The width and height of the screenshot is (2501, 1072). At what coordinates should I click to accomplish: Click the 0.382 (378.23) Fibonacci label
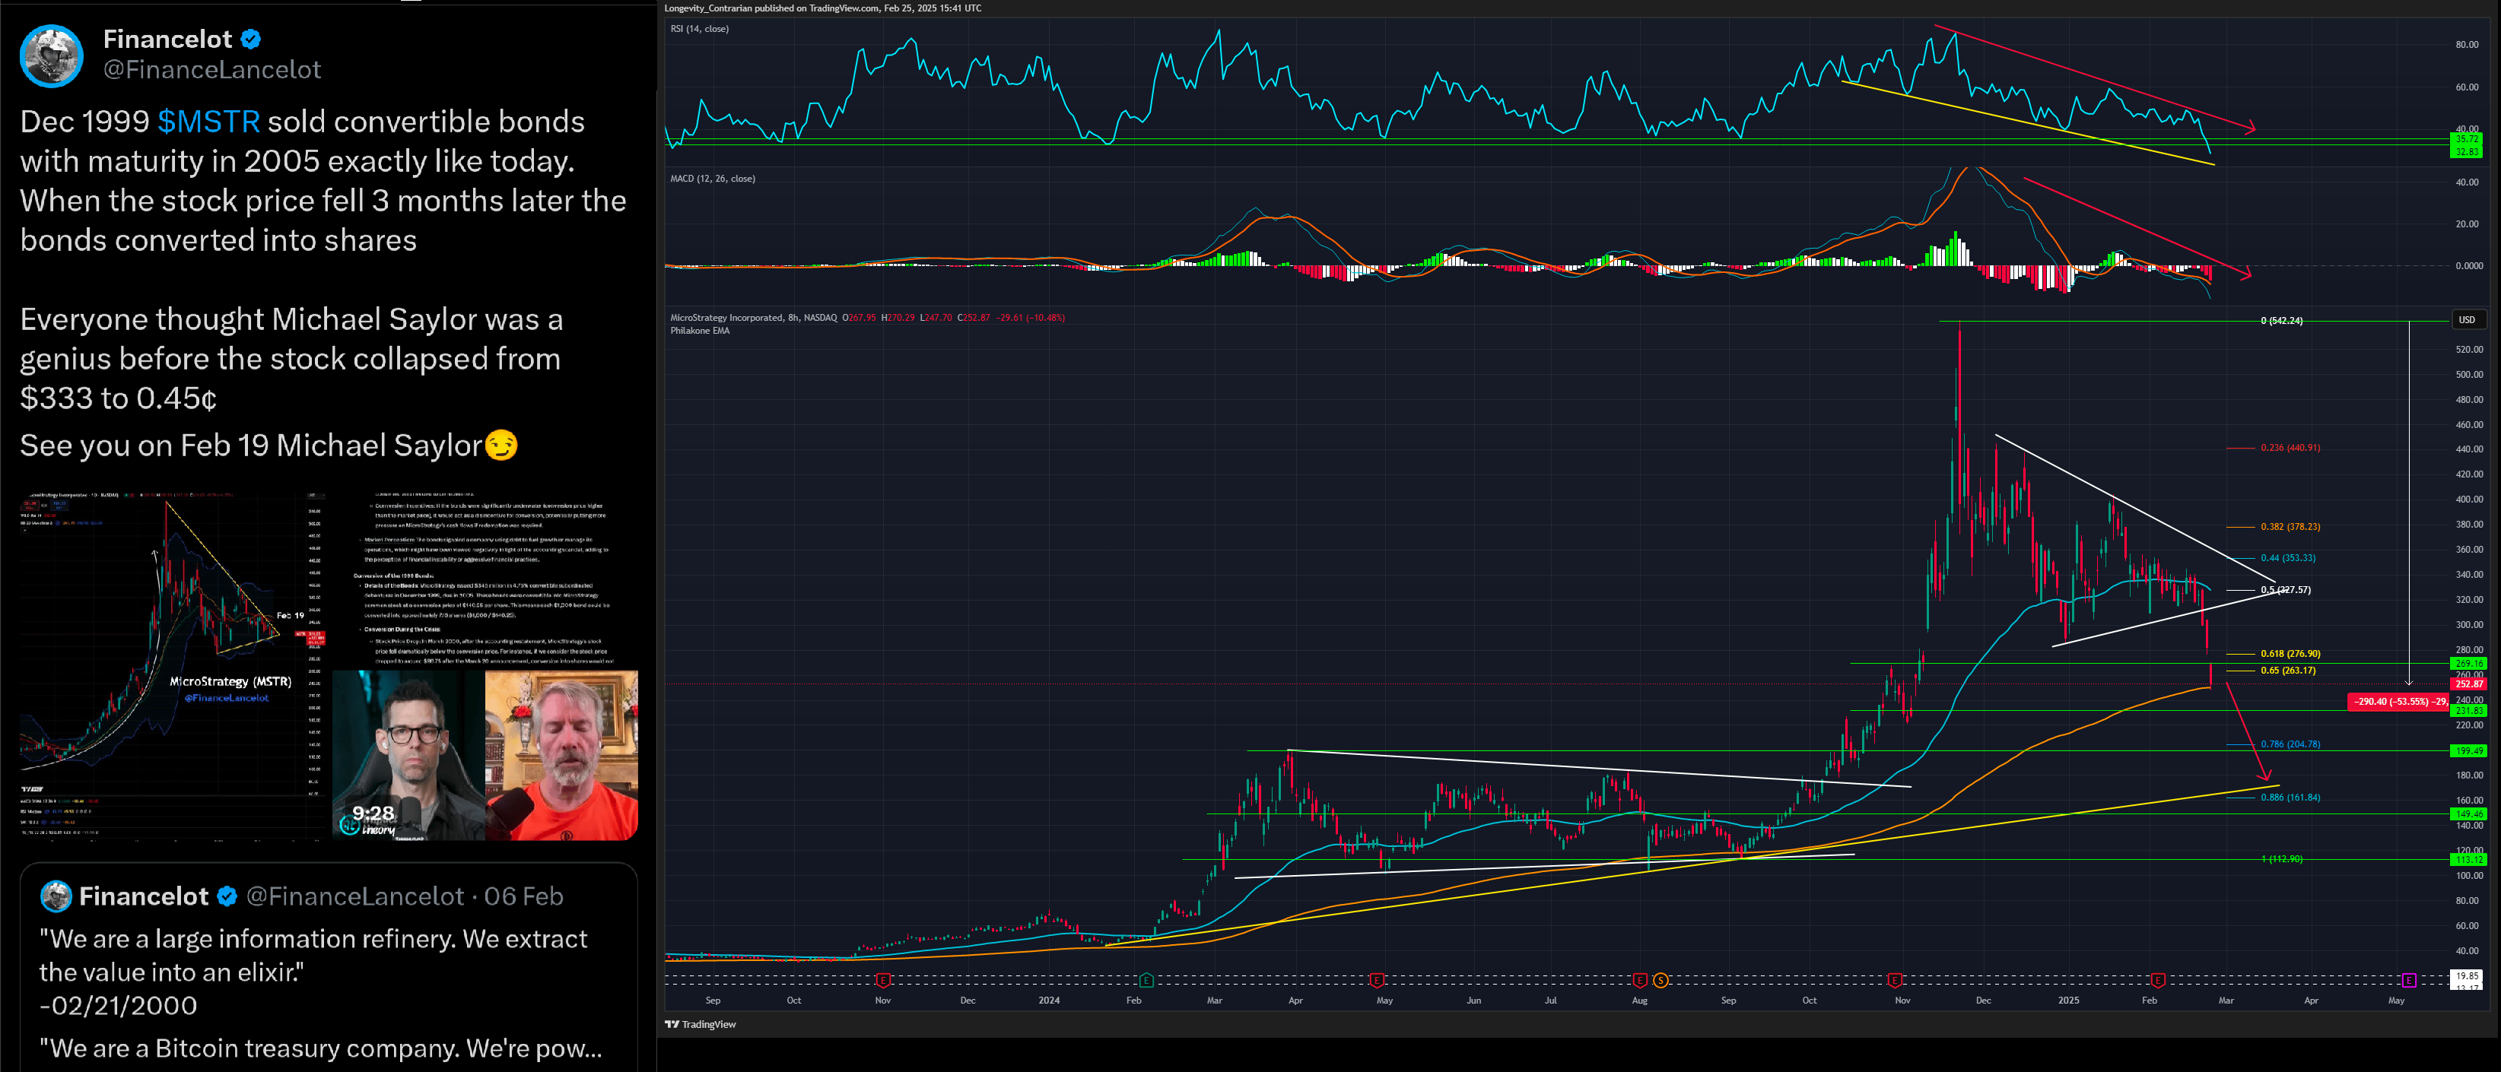(2290, 527)
